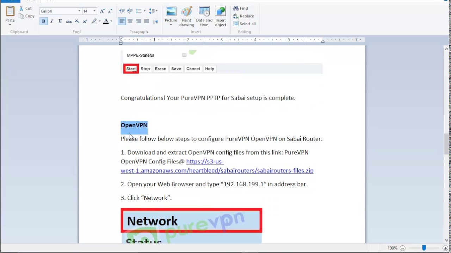451x253 pixels.
Task: Click the Paste clipboard icon
Action: click(10, 12)
